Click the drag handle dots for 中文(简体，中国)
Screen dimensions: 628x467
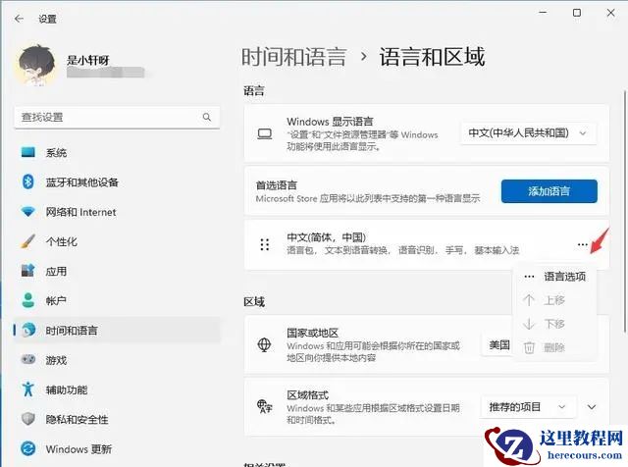click(x=264, y=244)
